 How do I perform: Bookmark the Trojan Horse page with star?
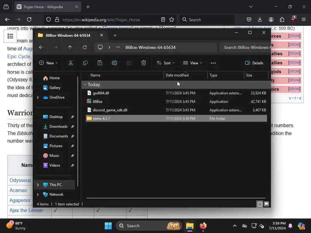coord(172,19)
